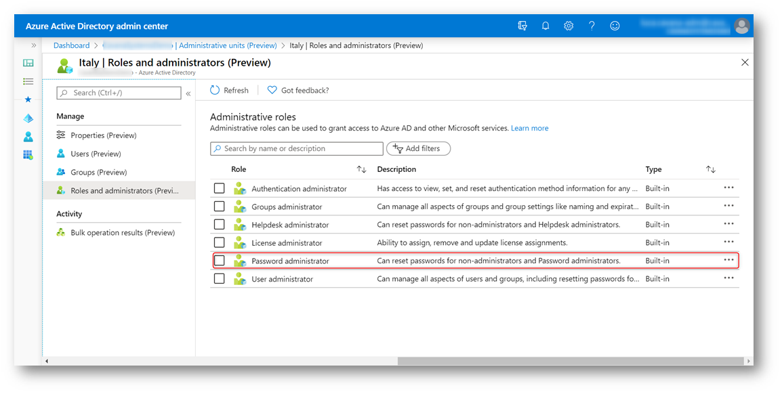Open Enterprise applications grid icon
The width and height of the screenshot is (782, 394).
pos(28,155)
